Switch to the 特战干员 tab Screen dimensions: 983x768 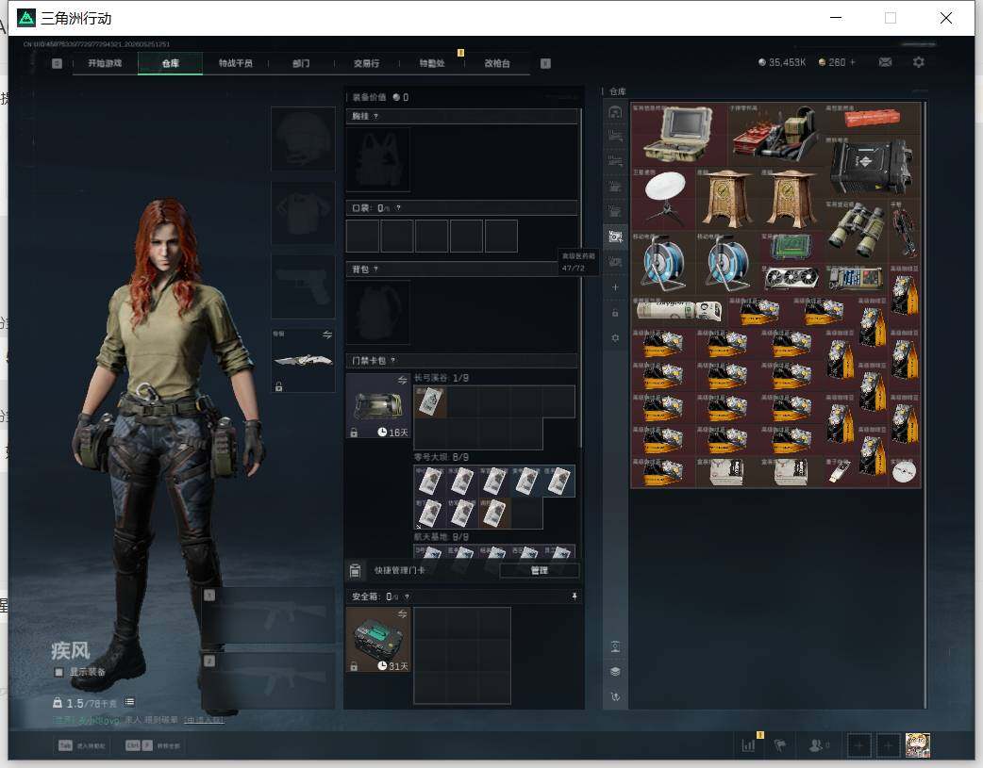pos(235,63)
